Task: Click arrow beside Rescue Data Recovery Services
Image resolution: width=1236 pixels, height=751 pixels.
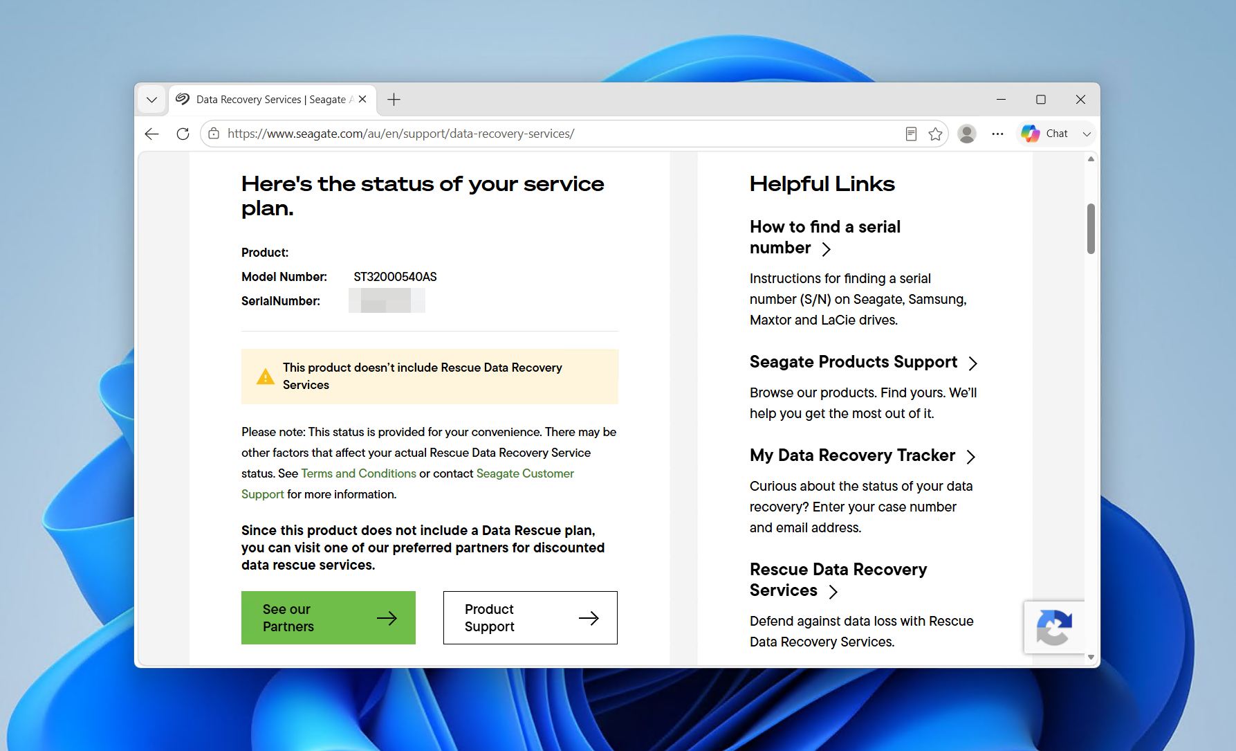Action: (833, 592)
